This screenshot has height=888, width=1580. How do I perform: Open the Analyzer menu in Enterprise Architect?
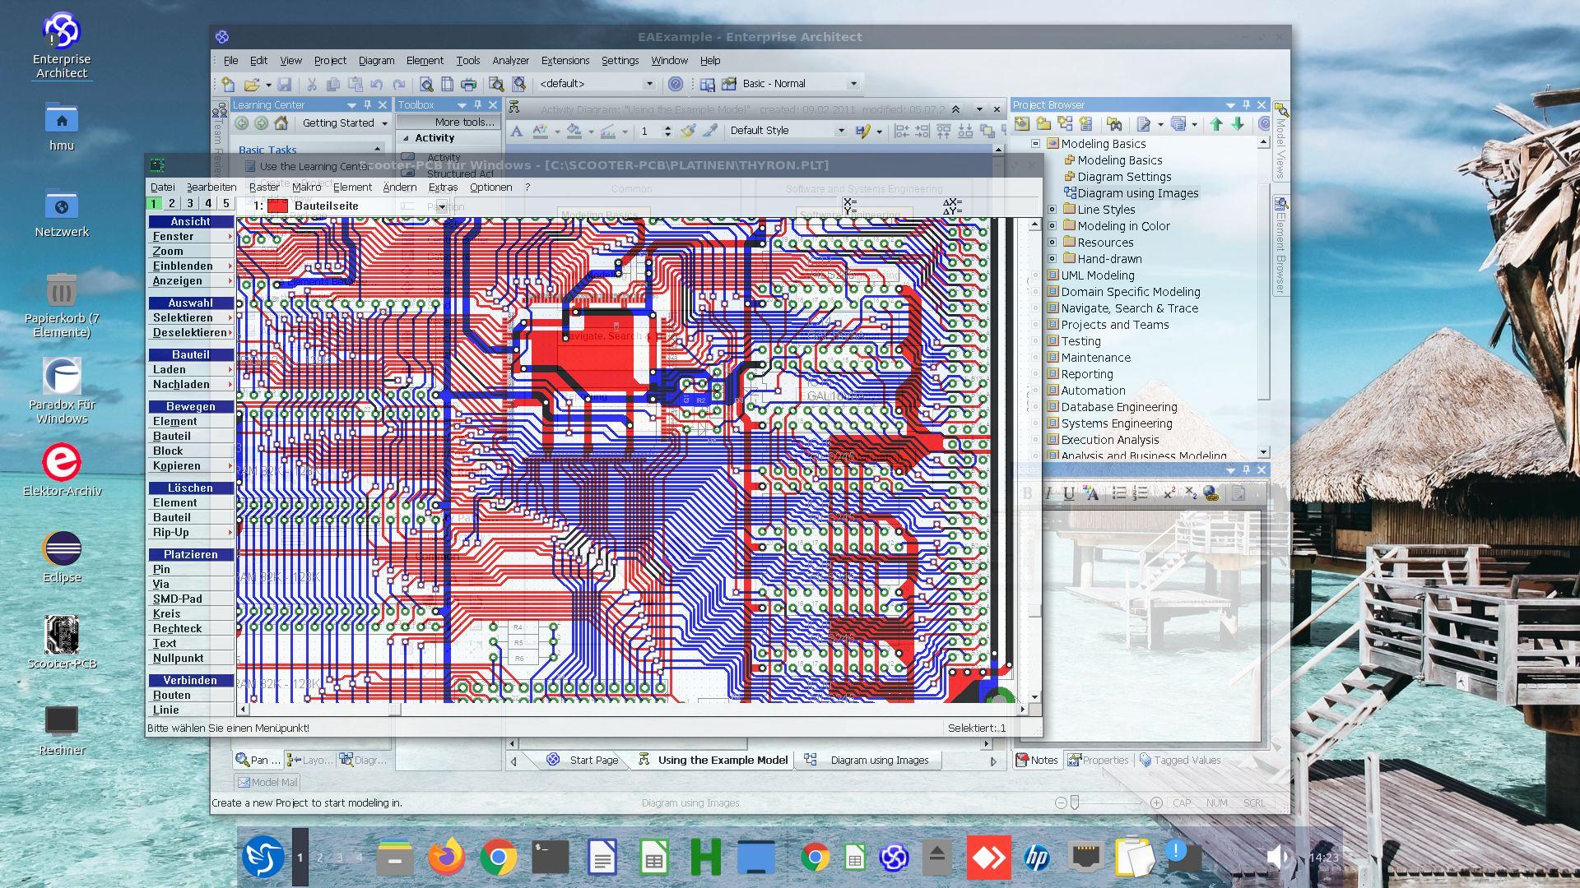[x=510, y=61]
